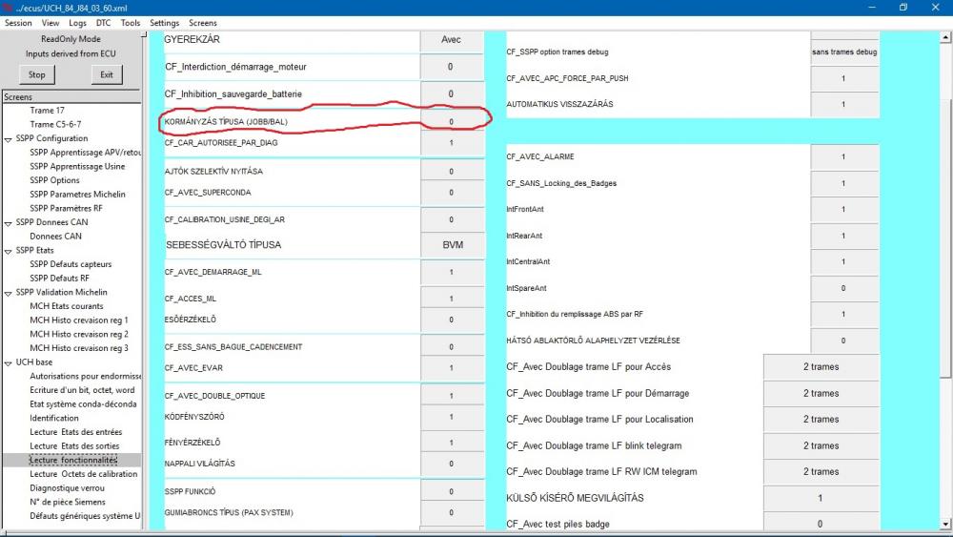Open MCH Histo crevaison reg 3
Viewport: 953px width, 537px height.
click(79, 348)
